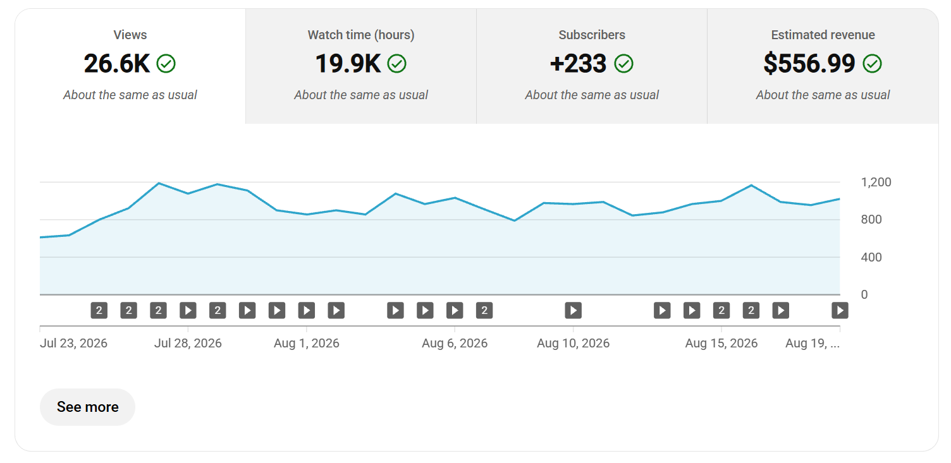Select the play marker above Aug 6, 2026
This screenshot has height=463, width=951.
click(455, 310)
